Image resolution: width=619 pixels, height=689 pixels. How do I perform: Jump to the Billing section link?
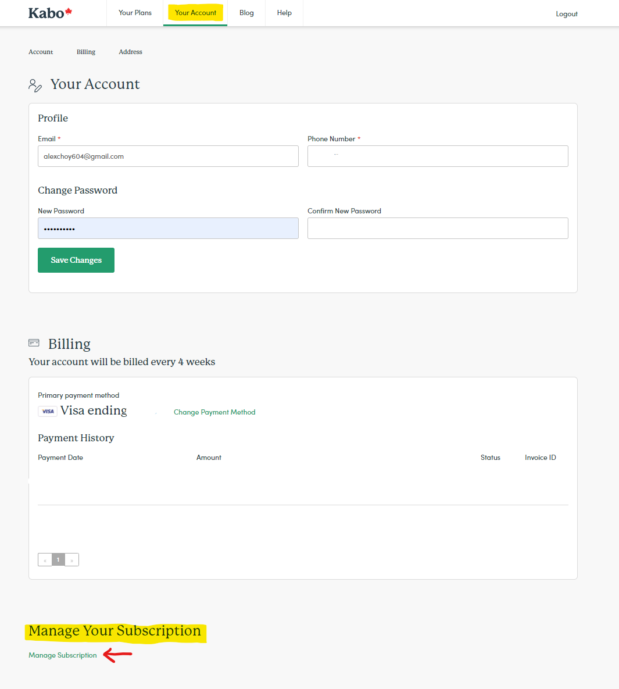[86, 52]
